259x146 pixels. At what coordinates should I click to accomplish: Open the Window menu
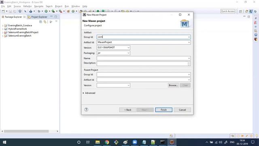(x=76, y=6)
